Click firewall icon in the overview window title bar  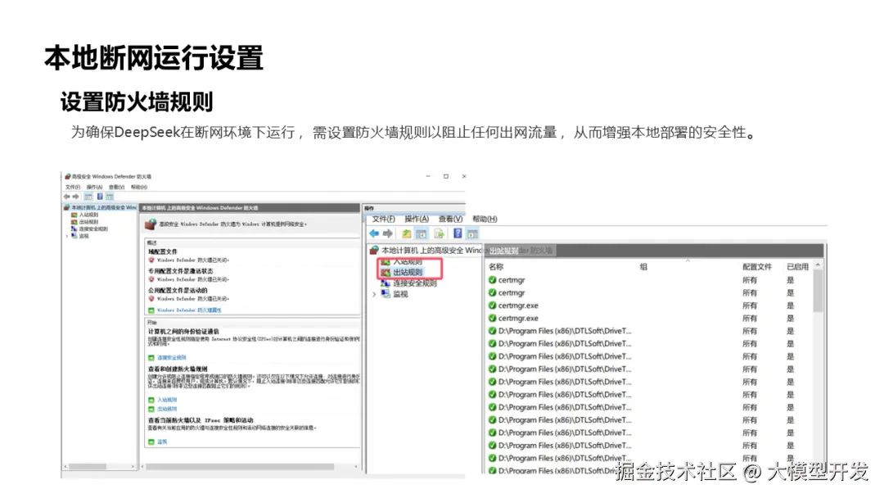[68, 177]
